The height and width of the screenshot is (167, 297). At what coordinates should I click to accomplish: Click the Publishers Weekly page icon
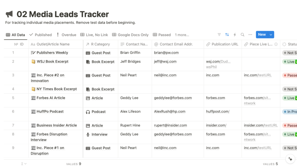click(33, 53)
